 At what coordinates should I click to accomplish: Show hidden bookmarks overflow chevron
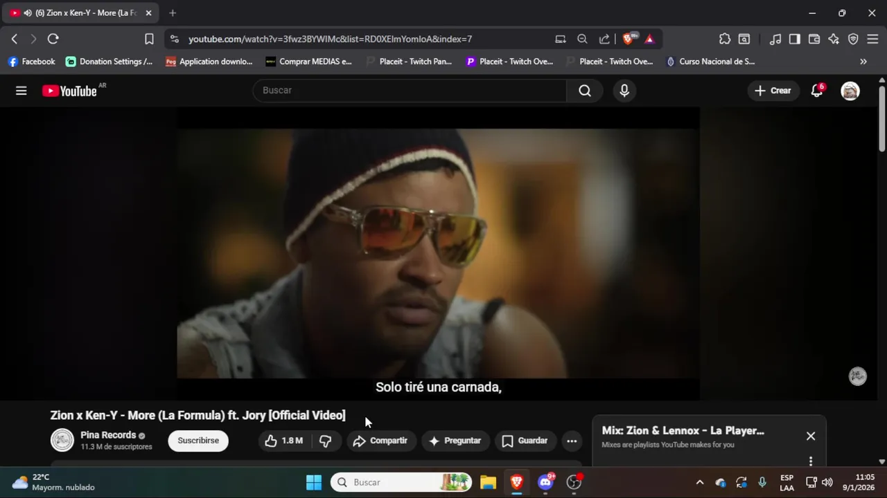pyautogui.click(x=863, y=62)
